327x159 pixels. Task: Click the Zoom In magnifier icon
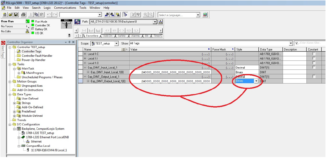[145, 15]
